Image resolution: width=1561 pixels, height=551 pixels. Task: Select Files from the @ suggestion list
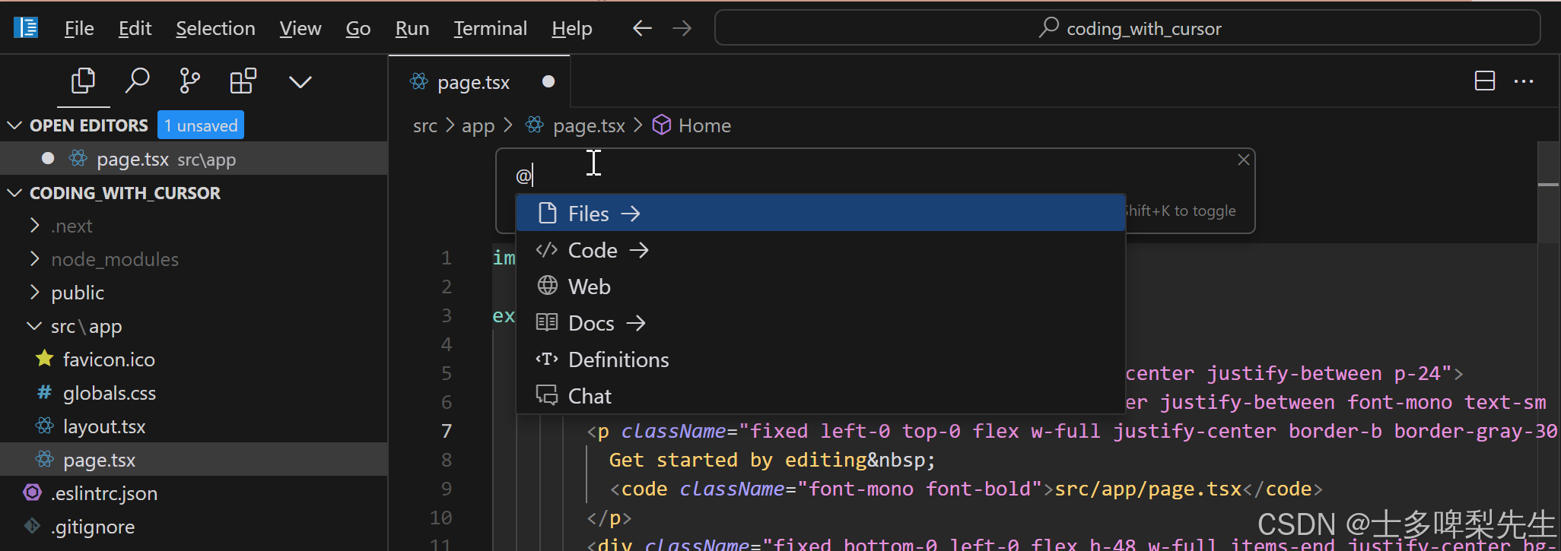820,213
